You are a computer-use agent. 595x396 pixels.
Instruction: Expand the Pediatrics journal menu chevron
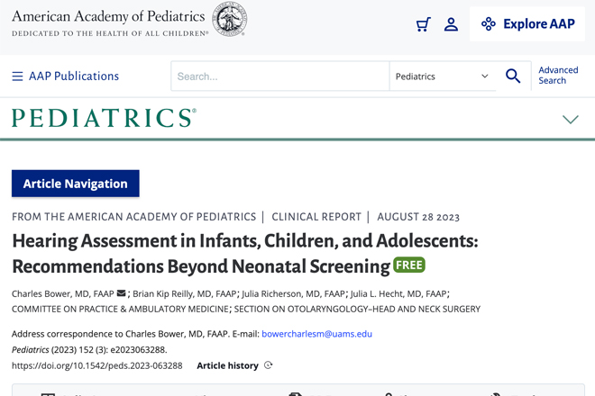pyautogui.click(x=571, y=120)
